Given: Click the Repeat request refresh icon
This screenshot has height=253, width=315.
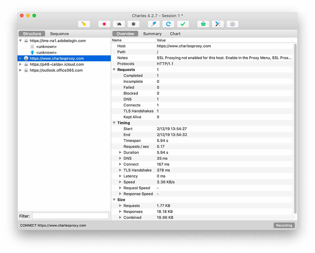Looking at the screenshot, I should tap(168, 24).
